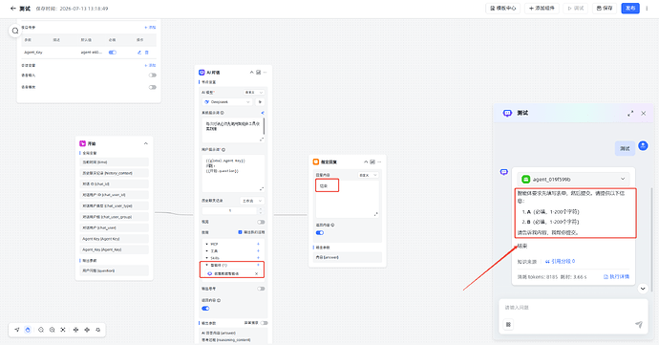Zoom out the canvas from bottom toolbar

pos(41,330)
